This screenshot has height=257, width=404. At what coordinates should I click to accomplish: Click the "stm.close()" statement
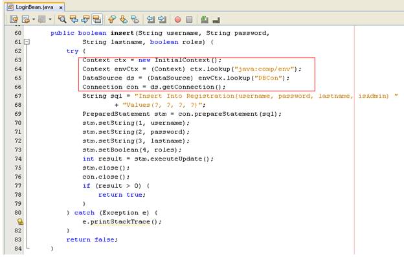106,168
